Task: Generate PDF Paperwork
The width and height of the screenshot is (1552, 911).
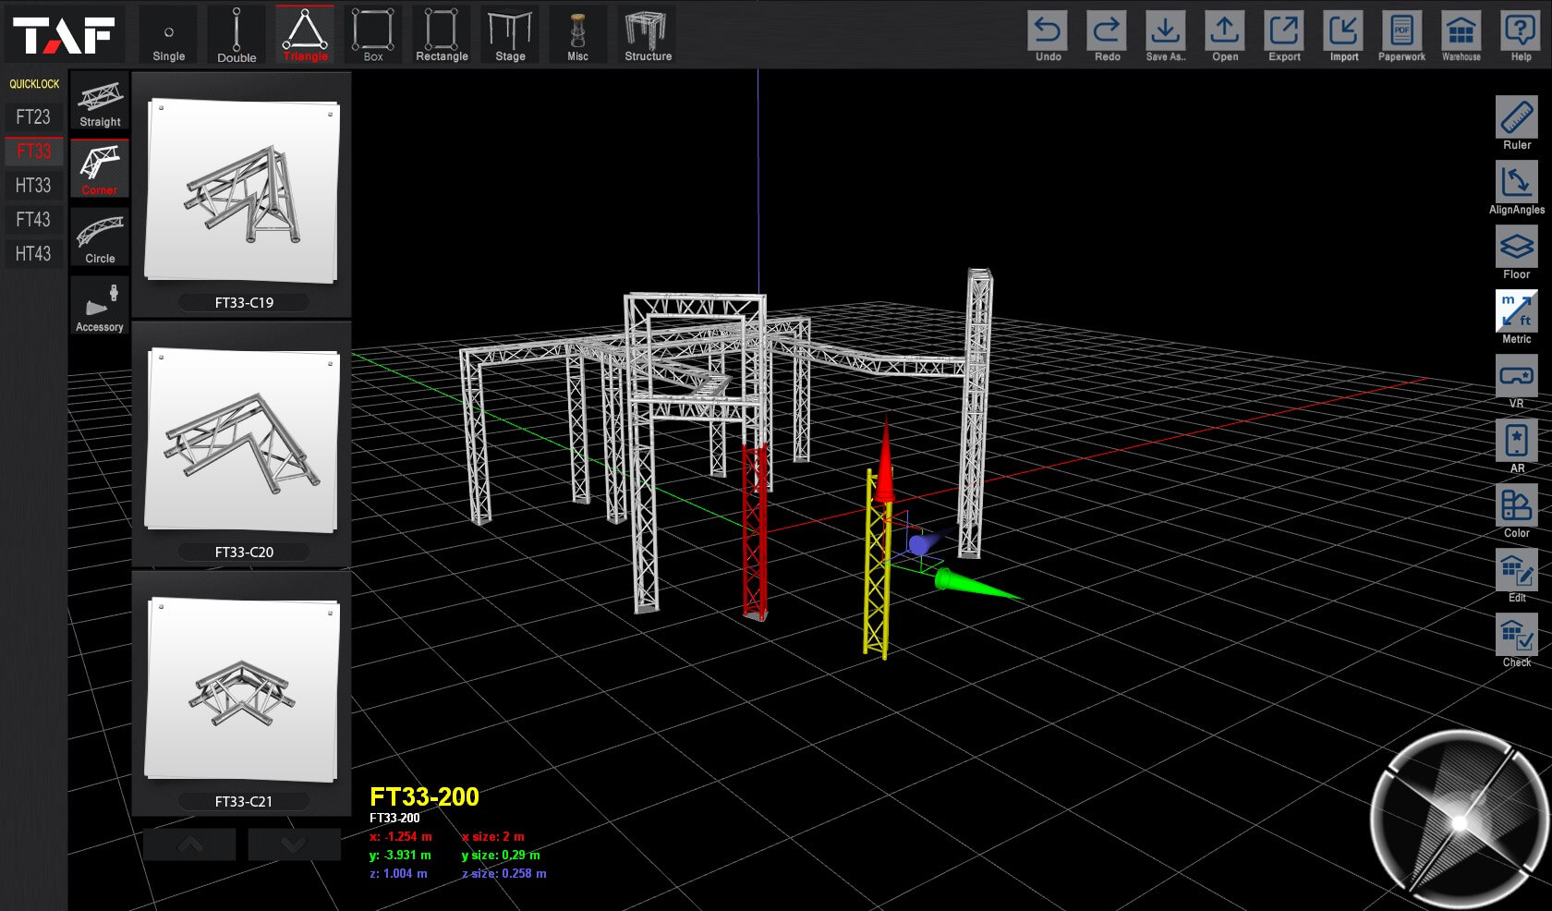Action: (1402, 36)
